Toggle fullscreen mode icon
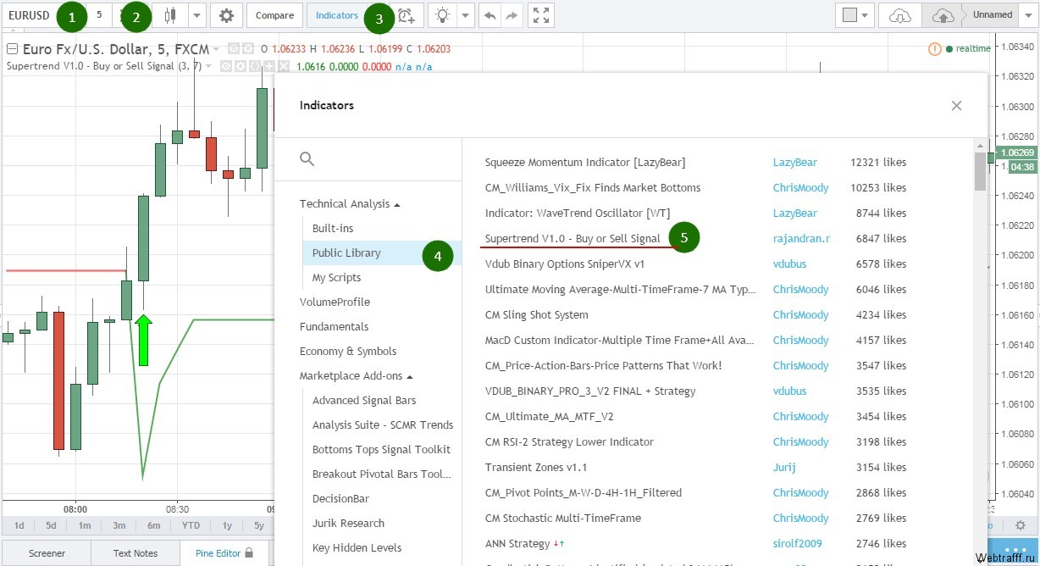 click(540, 14)
